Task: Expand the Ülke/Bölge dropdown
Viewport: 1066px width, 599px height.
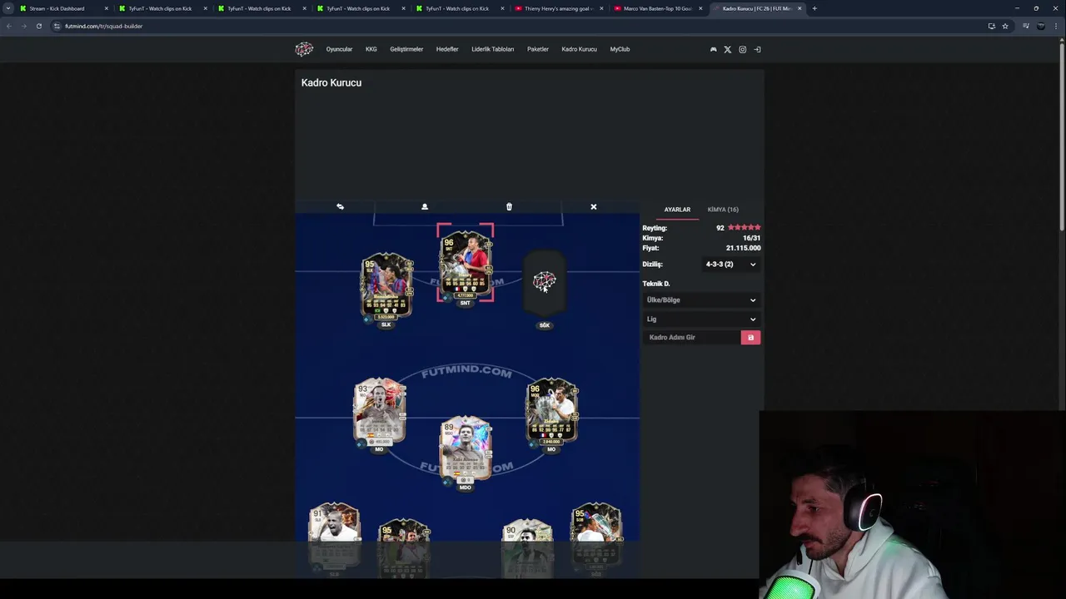Action: coord(701,299)
